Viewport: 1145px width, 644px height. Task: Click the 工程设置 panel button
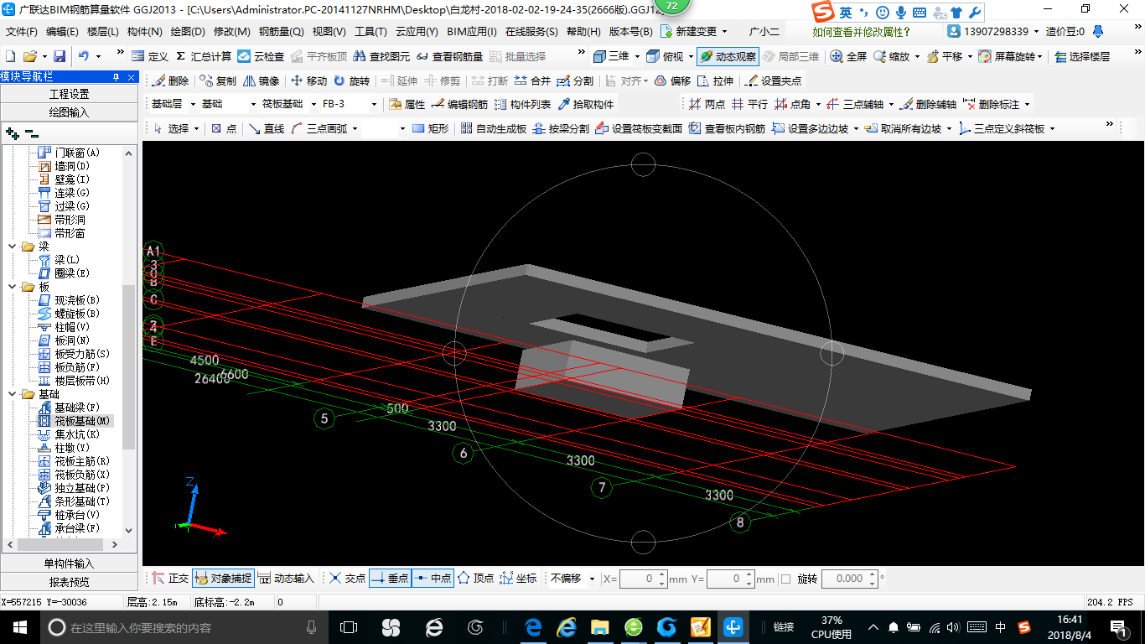click(x=69, y=94)
